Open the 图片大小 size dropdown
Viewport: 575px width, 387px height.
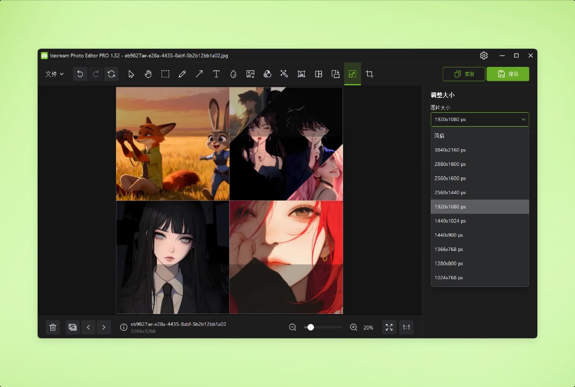[479, 119]
